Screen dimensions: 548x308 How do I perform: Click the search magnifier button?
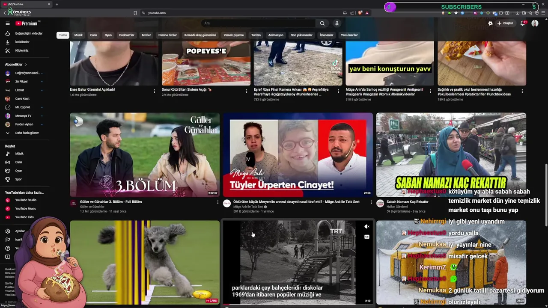[x=322, y=23]
